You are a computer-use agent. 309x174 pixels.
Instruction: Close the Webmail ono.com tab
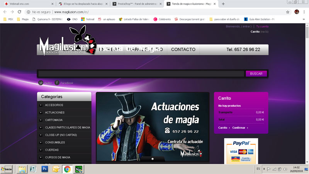point(52,4)
